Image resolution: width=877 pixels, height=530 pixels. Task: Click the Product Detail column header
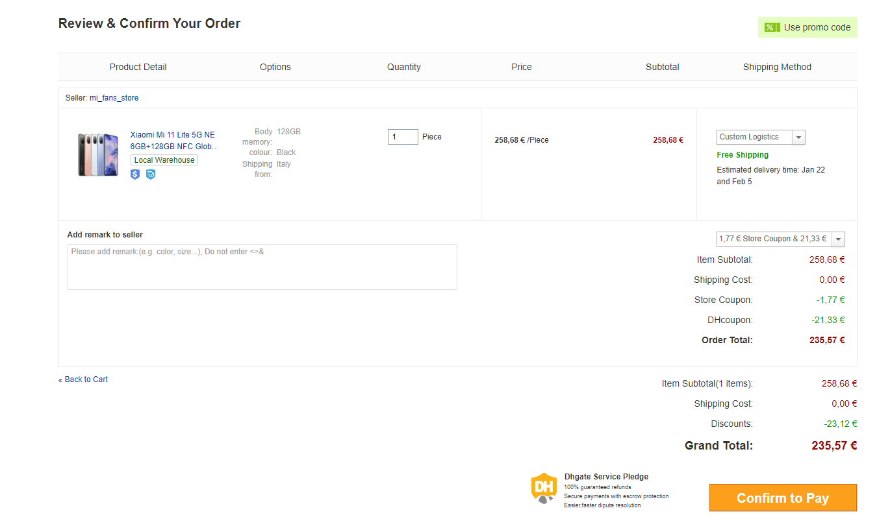click(138, 67)
